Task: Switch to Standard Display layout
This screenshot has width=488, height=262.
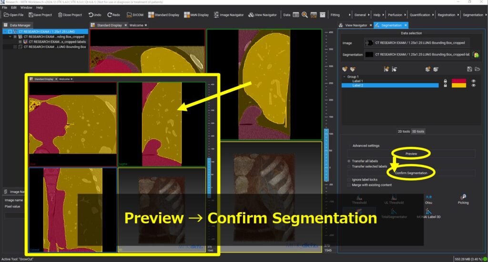Action: 164,15
